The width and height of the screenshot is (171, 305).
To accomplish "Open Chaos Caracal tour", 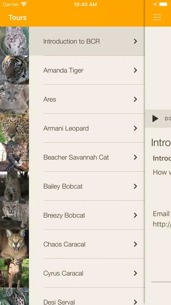I will (x=72, y=244).
